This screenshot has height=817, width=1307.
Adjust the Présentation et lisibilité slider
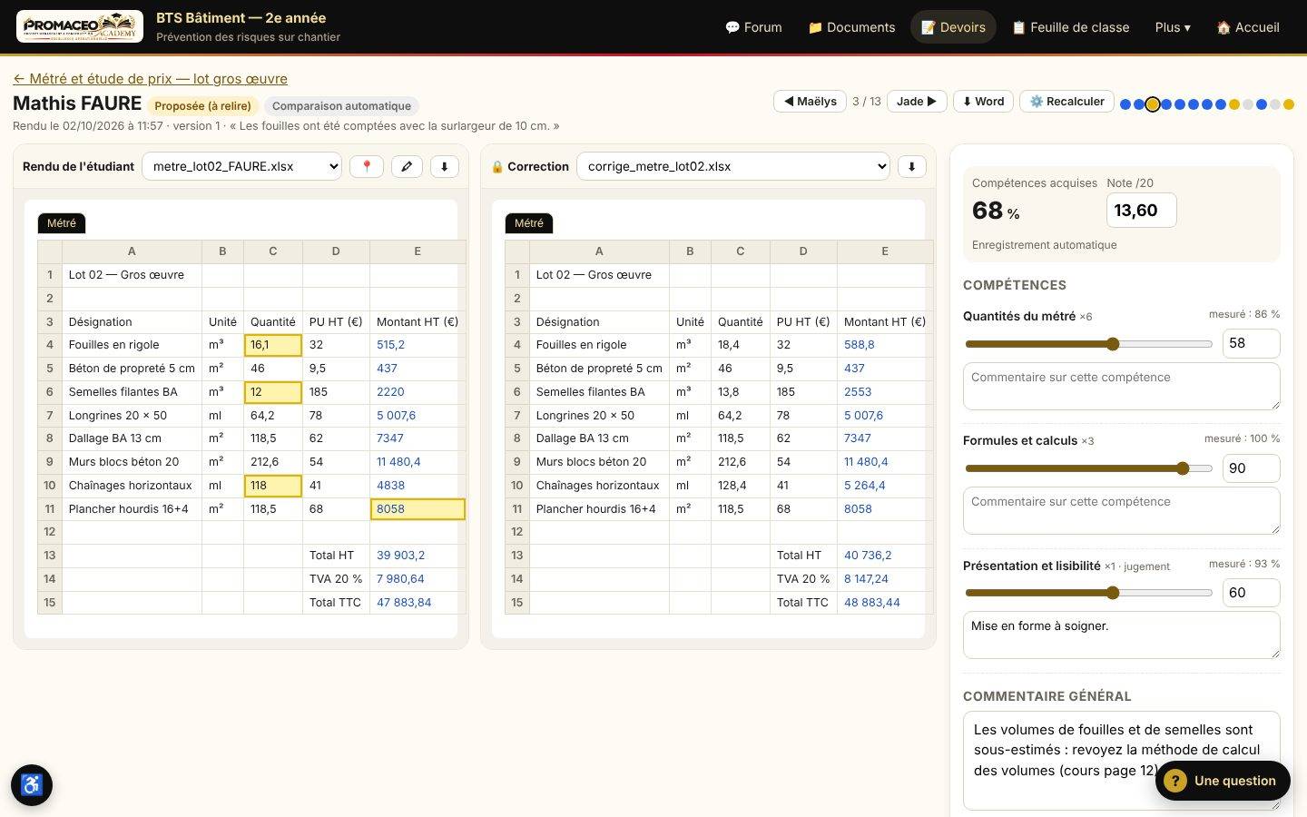(x=1088, y=593)
